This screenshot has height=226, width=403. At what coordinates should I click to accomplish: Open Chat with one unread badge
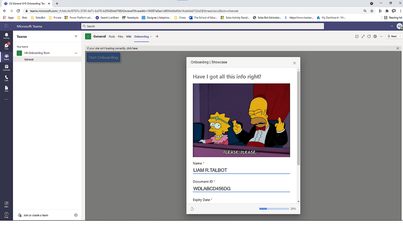click(6, 46)
